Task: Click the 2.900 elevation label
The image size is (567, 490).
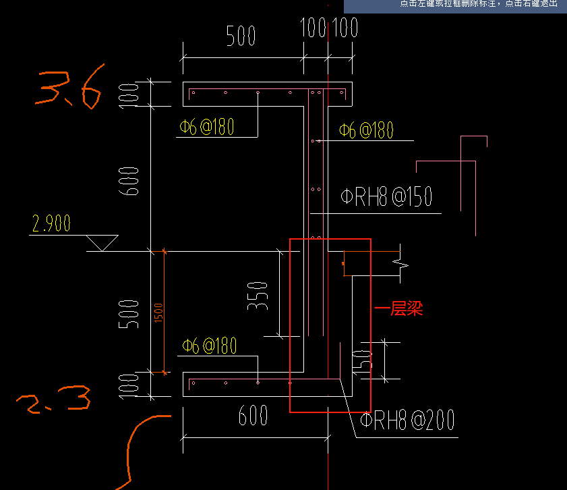Action: [x=51, y=223]
